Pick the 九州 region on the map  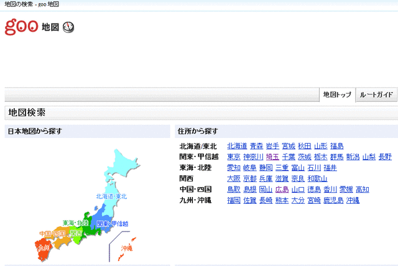click(44, 248)
